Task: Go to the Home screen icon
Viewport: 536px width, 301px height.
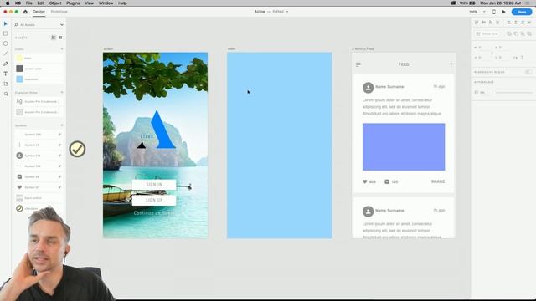Action: (25, 12)
